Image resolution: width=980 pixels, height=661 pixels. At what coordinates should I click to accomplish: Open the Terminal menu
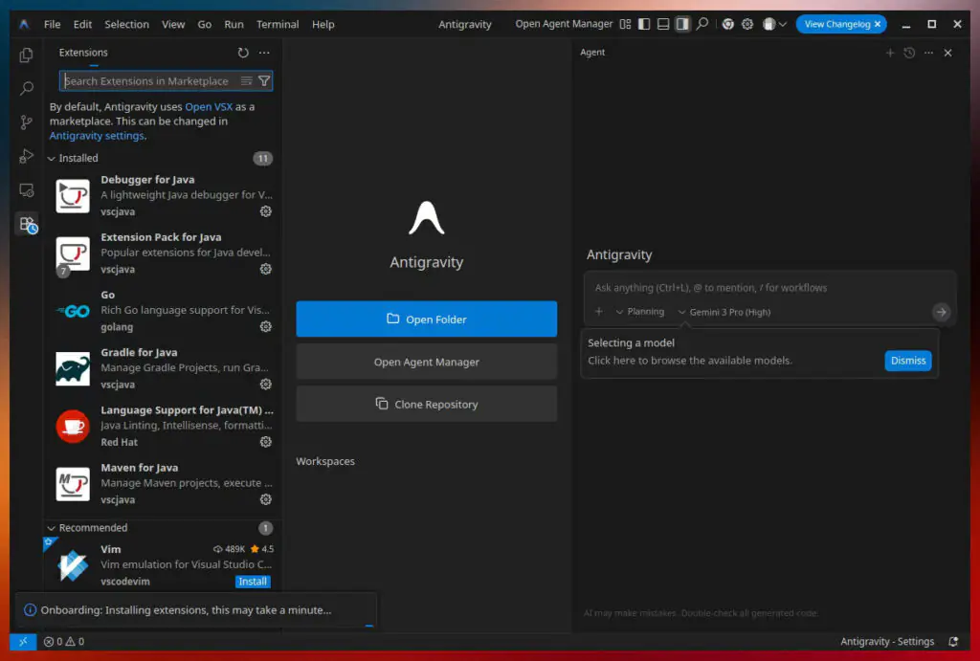click(x=278, y=24)
